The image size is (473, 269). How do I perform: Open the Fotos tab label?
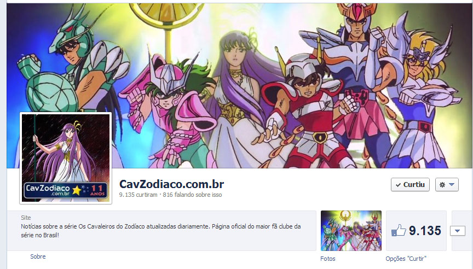tap(327, 259)
